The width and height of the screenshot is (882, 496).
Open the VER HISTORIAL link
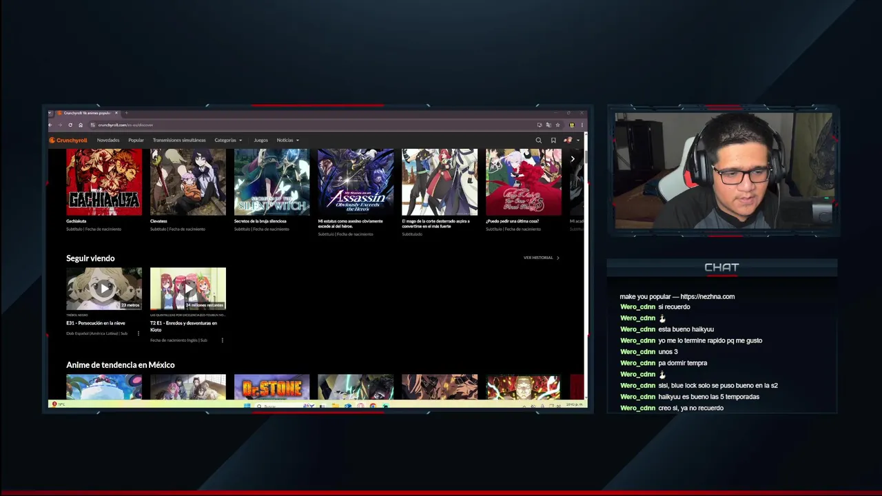542,258
